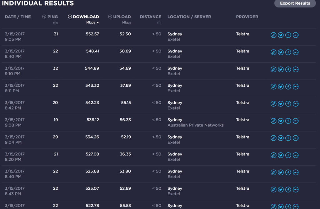Click the INDIVIDUAL RESULTS heading
Viewport: 320px width, 209px height.
point(38,3)
